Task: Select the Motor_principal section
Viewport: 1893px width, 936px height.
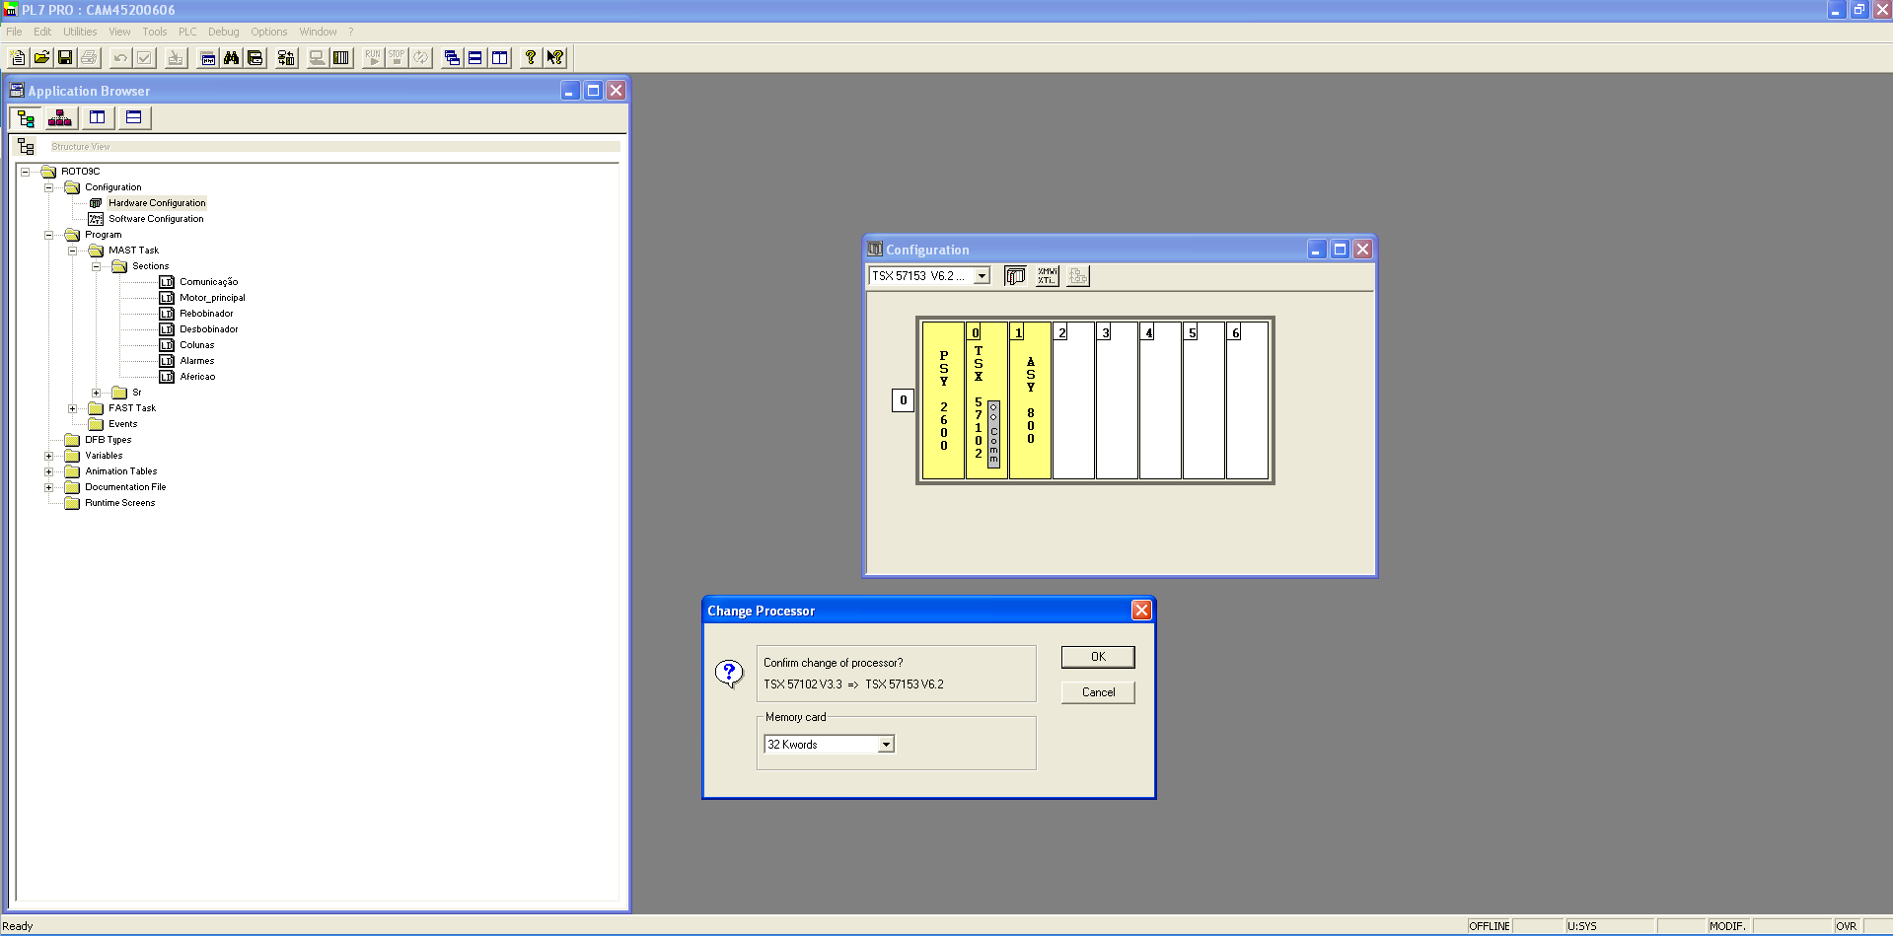Action: [212, 298]
